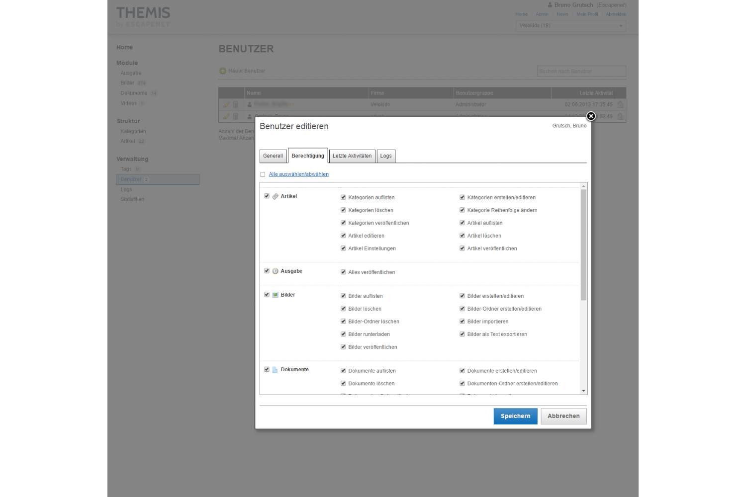Screen dimensions: 746x497
Task: Click the permissions list vertical scrollbar thumb
Action: (583, 245)
